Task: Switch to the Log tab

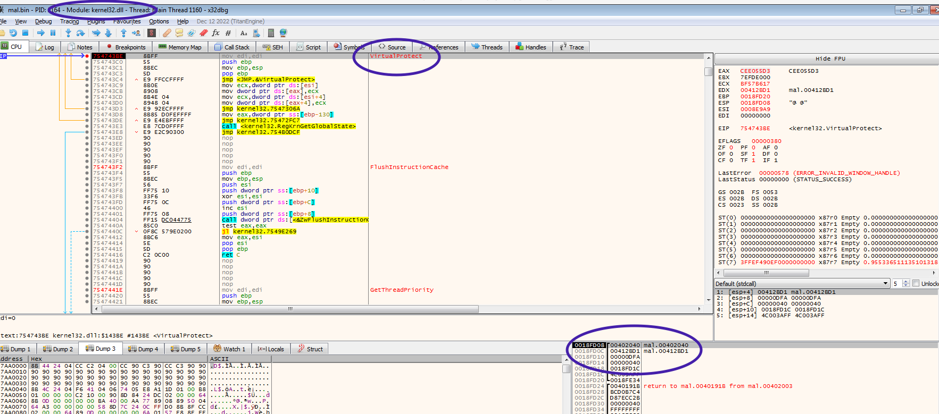Action: tap(45, 47)
